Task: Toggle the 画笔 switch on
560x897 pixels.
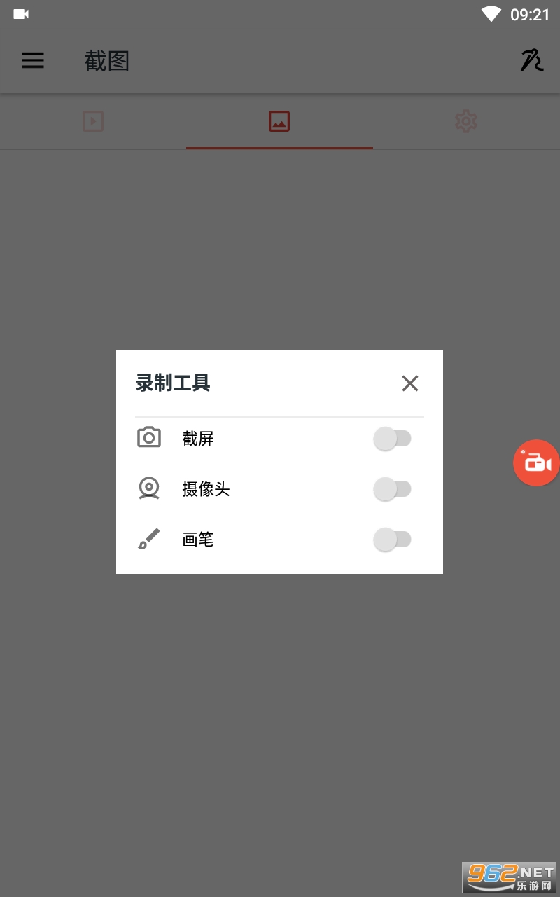Action: point(392,540)
